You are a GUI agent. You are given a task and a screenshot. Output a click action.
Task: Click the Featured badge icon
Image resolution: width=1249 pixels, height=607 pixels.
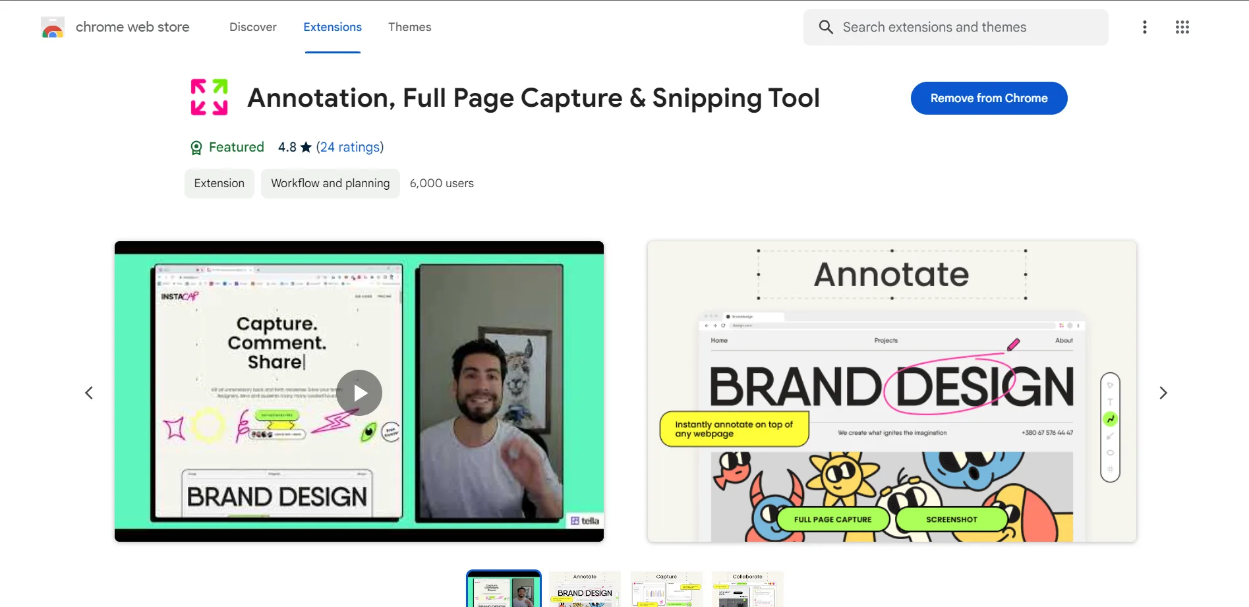pos(196,148)
